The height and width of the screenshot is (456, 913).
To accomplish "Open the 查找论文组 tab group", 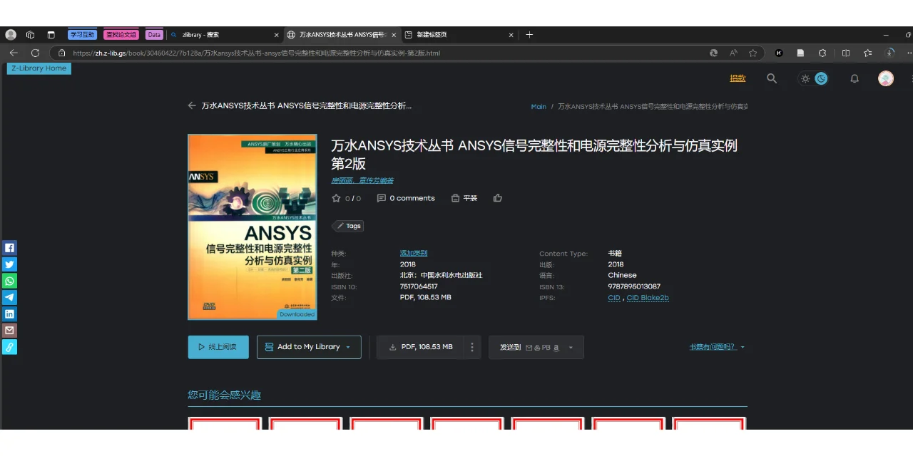I will click(x=121, y=34).
